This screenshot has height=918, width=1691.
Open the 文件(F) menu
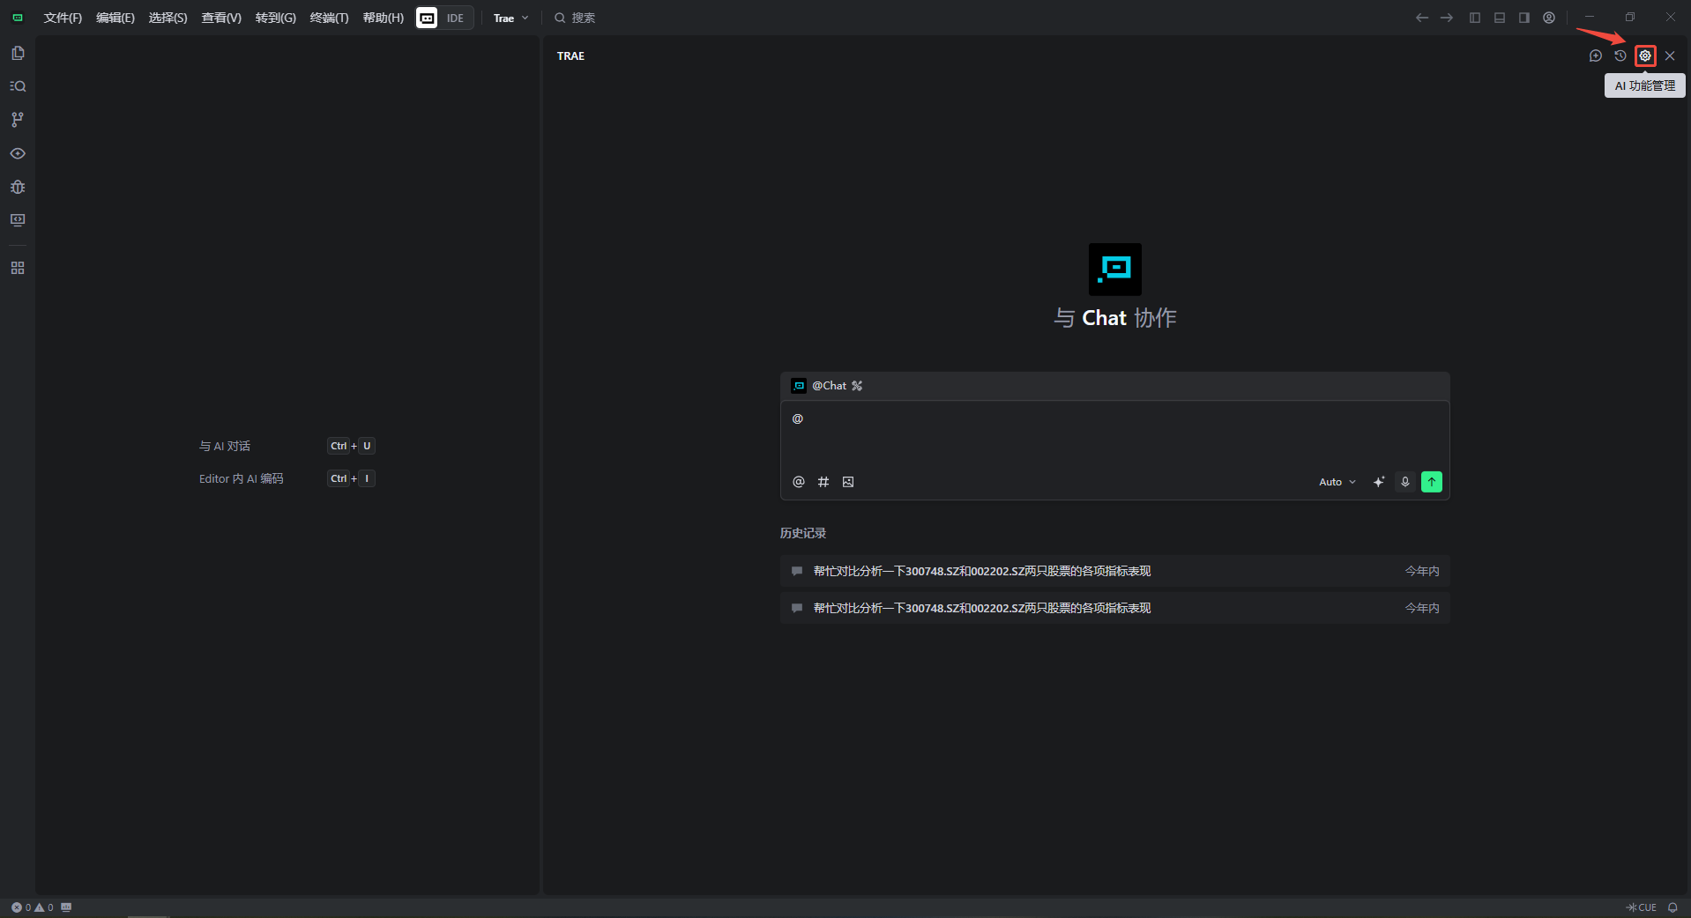63,18
